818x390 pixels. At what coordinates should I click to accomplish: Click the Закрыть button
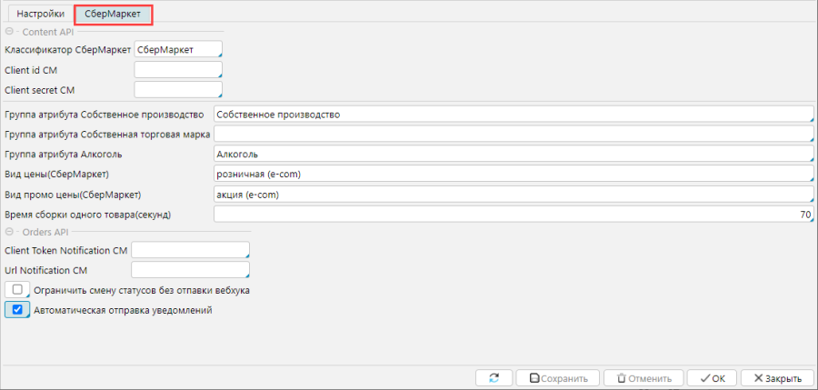point(777,378)
